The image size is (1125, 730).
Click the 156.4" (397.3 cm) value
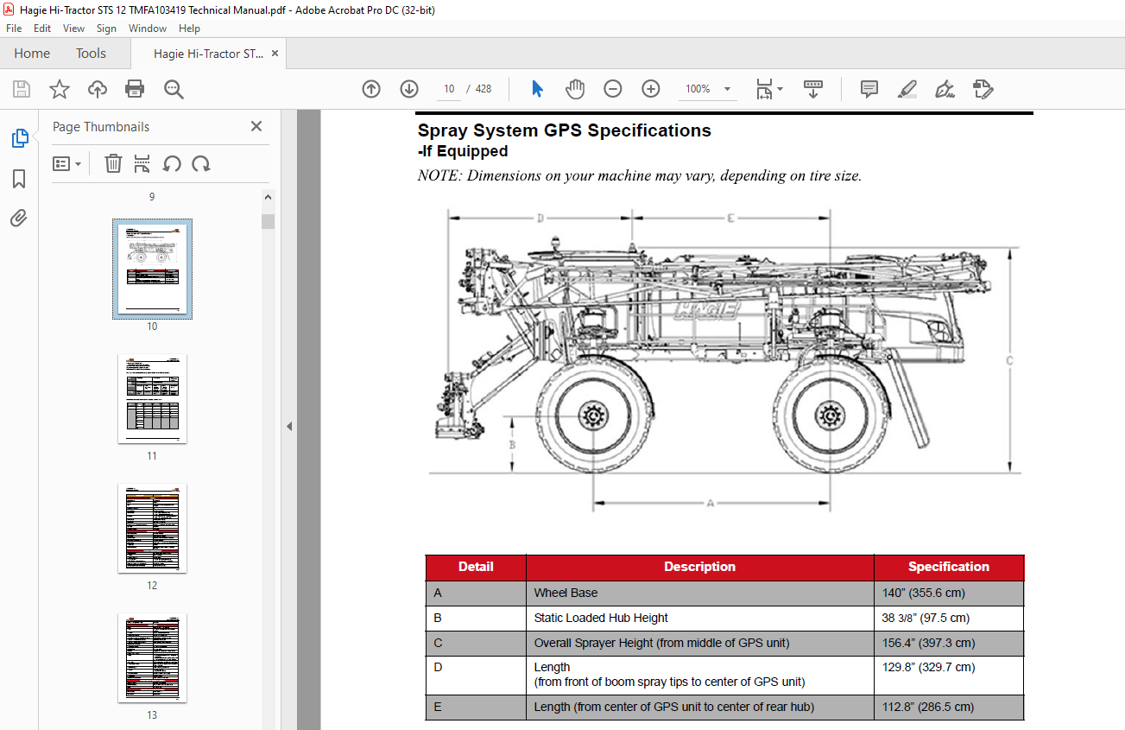pyautogui.click(x=928, y=643)
